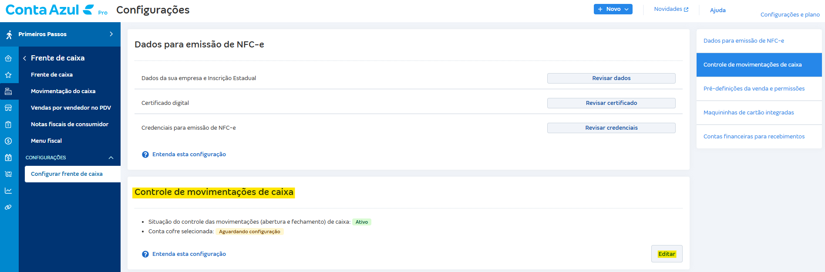Click external link icon beside Novidades
Image resolution: width=825 pixels, height=272 pixels.
686,10
